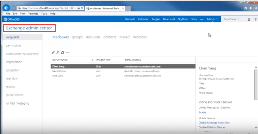Click the More options ellipsis in toolbar
The image size is (258, 134).
[x=68, y=53]
